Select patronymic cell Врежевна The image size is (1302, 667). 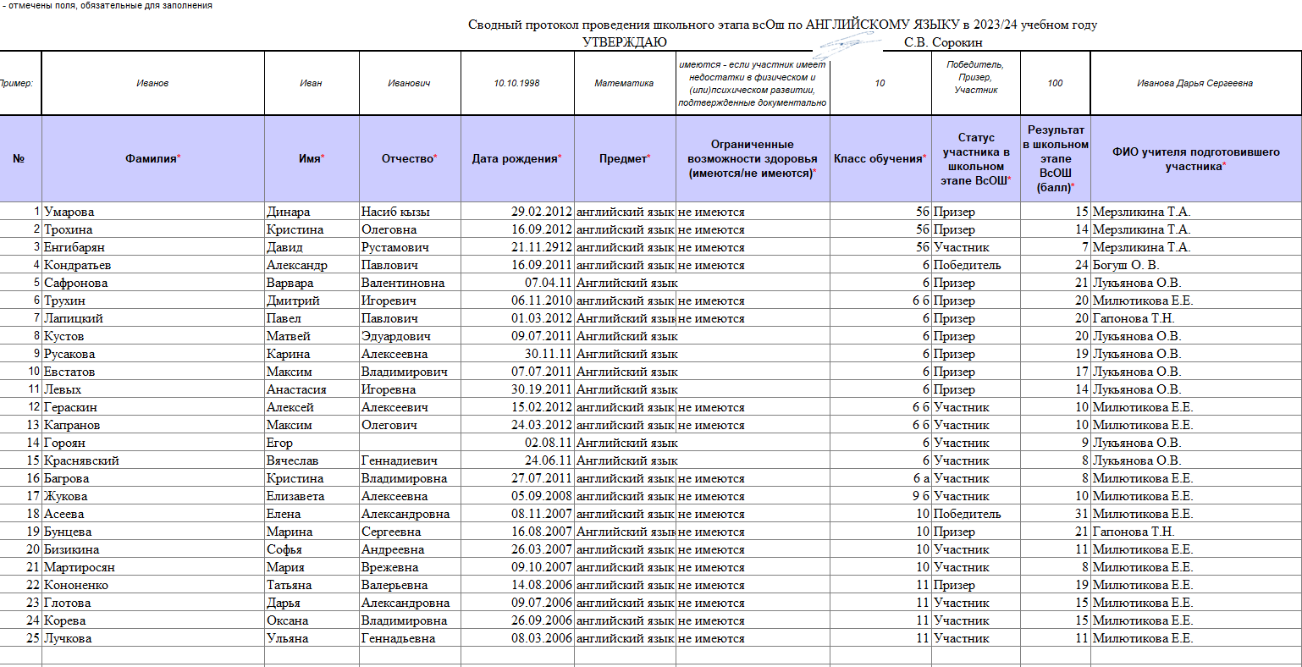pyautogui.click(x=410, y=567)
